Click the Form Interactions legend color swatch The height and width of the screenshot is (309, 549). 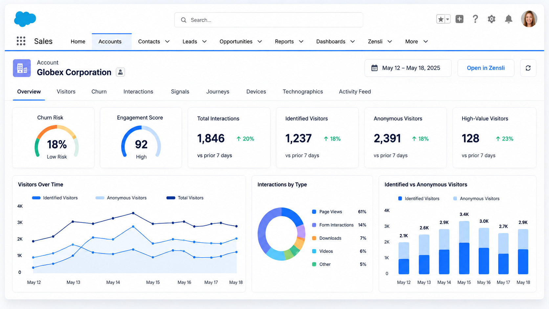pyautogui.click(x=314, y=225)
